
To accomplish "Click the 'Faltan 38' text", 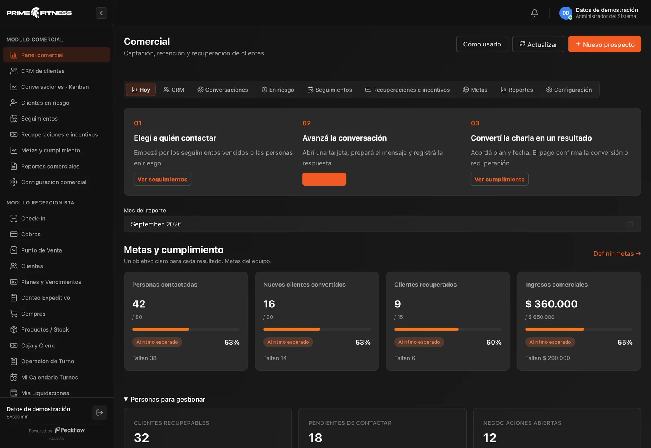I will point(144,358).
